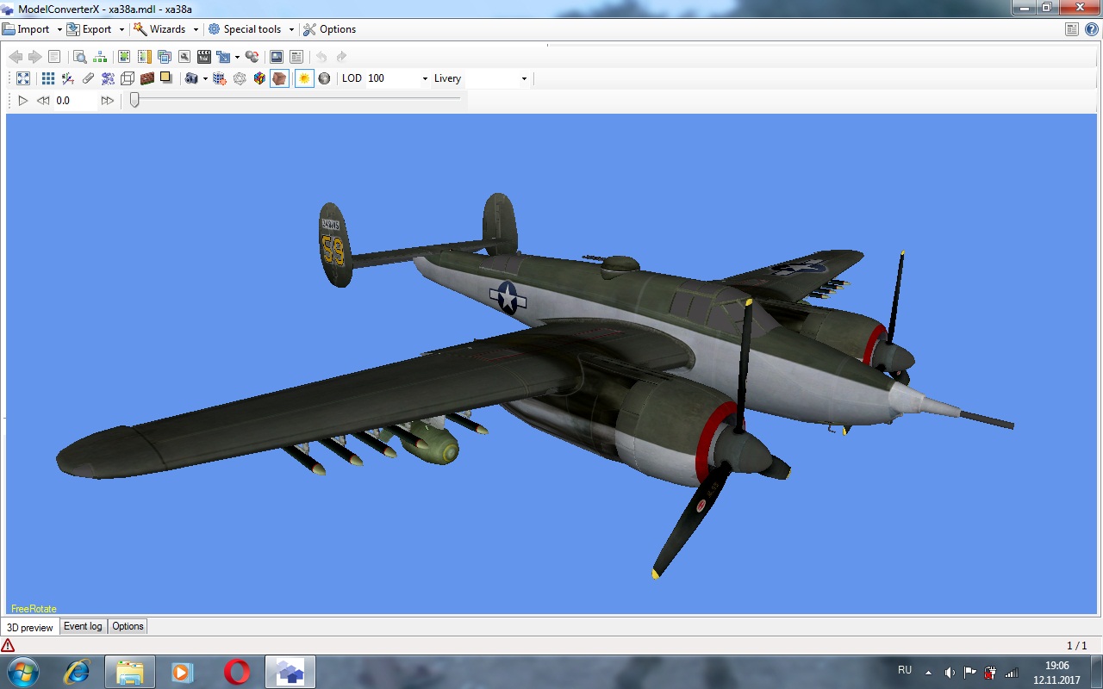Toggle the sun lighting button
The image size is (1103, 689).
coord(303,78)
